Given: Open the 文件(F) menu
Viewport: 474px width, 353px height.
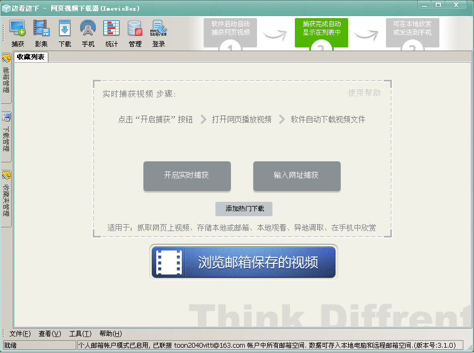Looking at the screenshot, I should click(x=20, y=333).
